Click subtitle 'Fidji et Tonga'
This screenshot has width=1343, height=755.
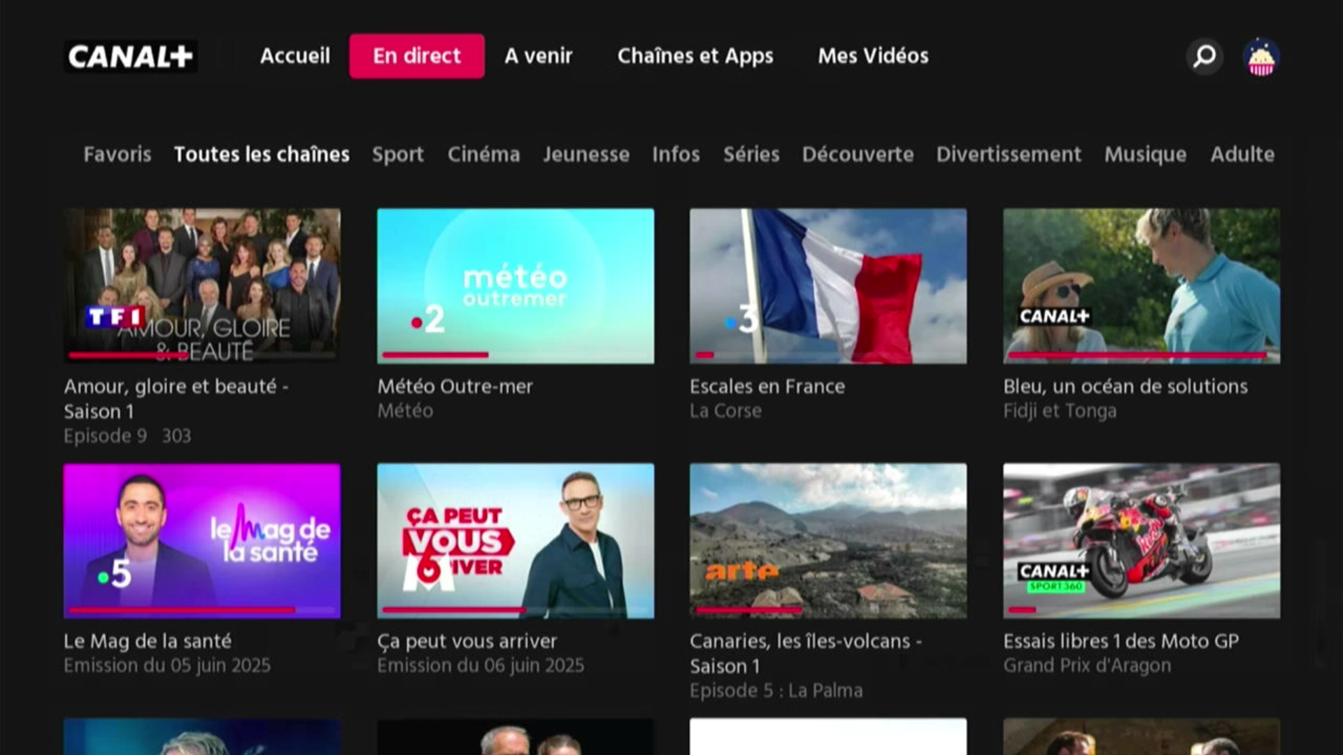pos(1060,411)
